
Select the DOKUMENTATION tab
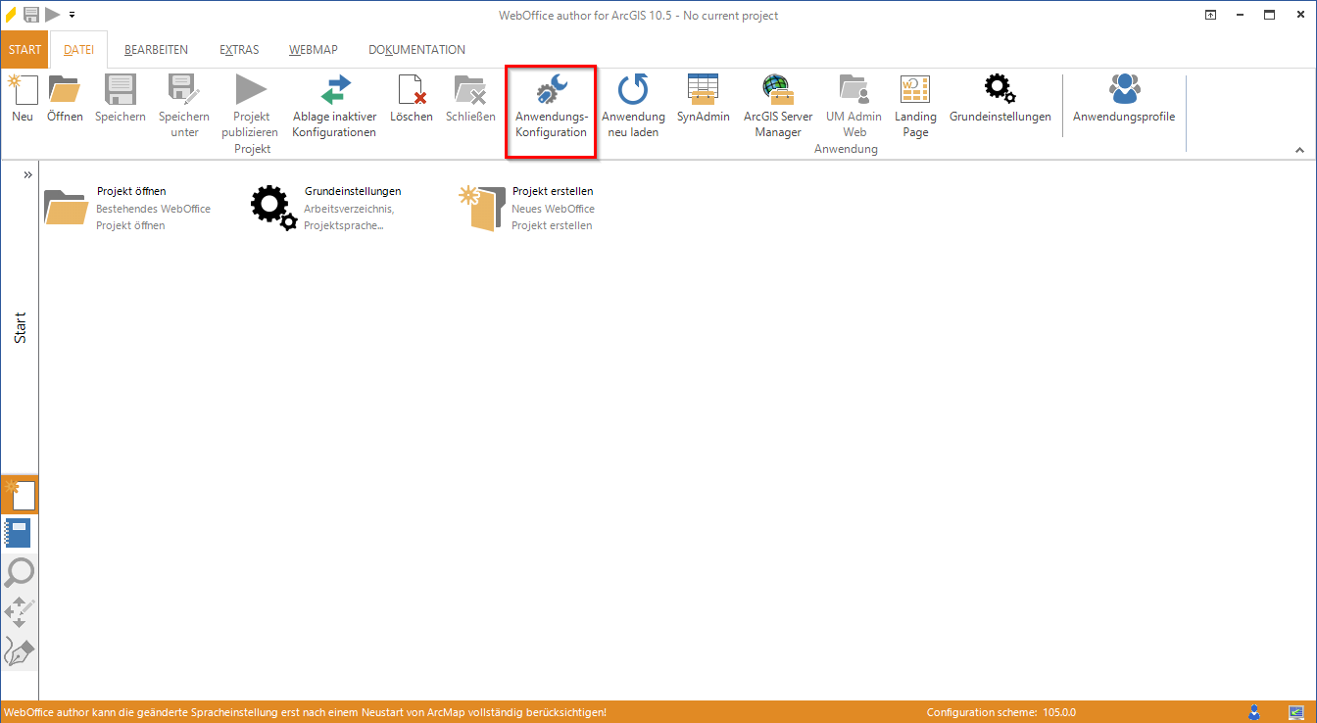click(416, 50)
